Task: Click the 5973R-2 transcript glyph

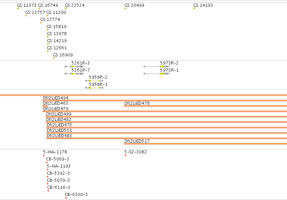Action: pos(156,67)
